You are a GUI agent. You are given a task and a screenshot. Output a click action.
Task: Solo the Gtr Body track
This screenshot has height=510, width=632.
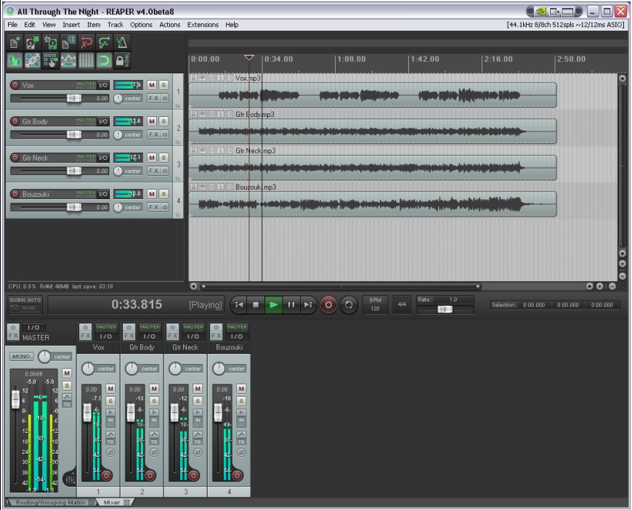coord(163,121)
